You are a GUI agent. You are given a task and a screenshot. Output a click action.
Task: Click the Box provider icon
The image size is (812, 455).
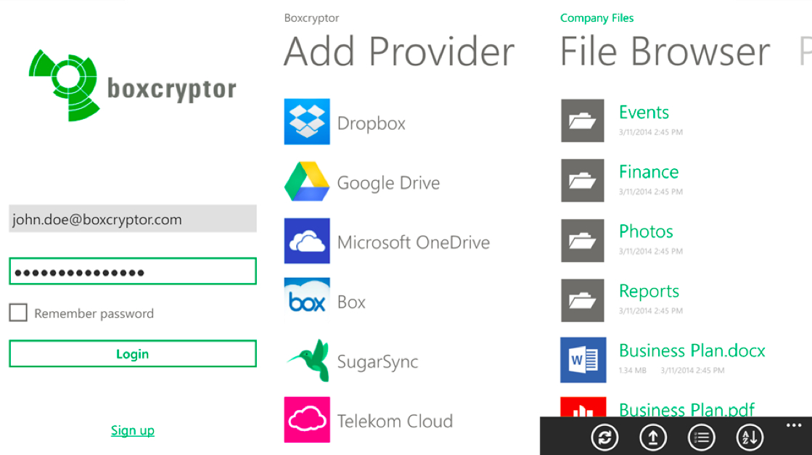[x=307, y=300]
